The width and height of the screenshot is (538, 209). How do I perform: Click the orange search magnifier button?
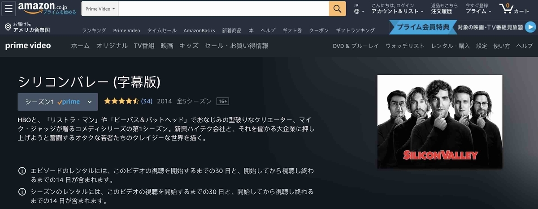337,9
